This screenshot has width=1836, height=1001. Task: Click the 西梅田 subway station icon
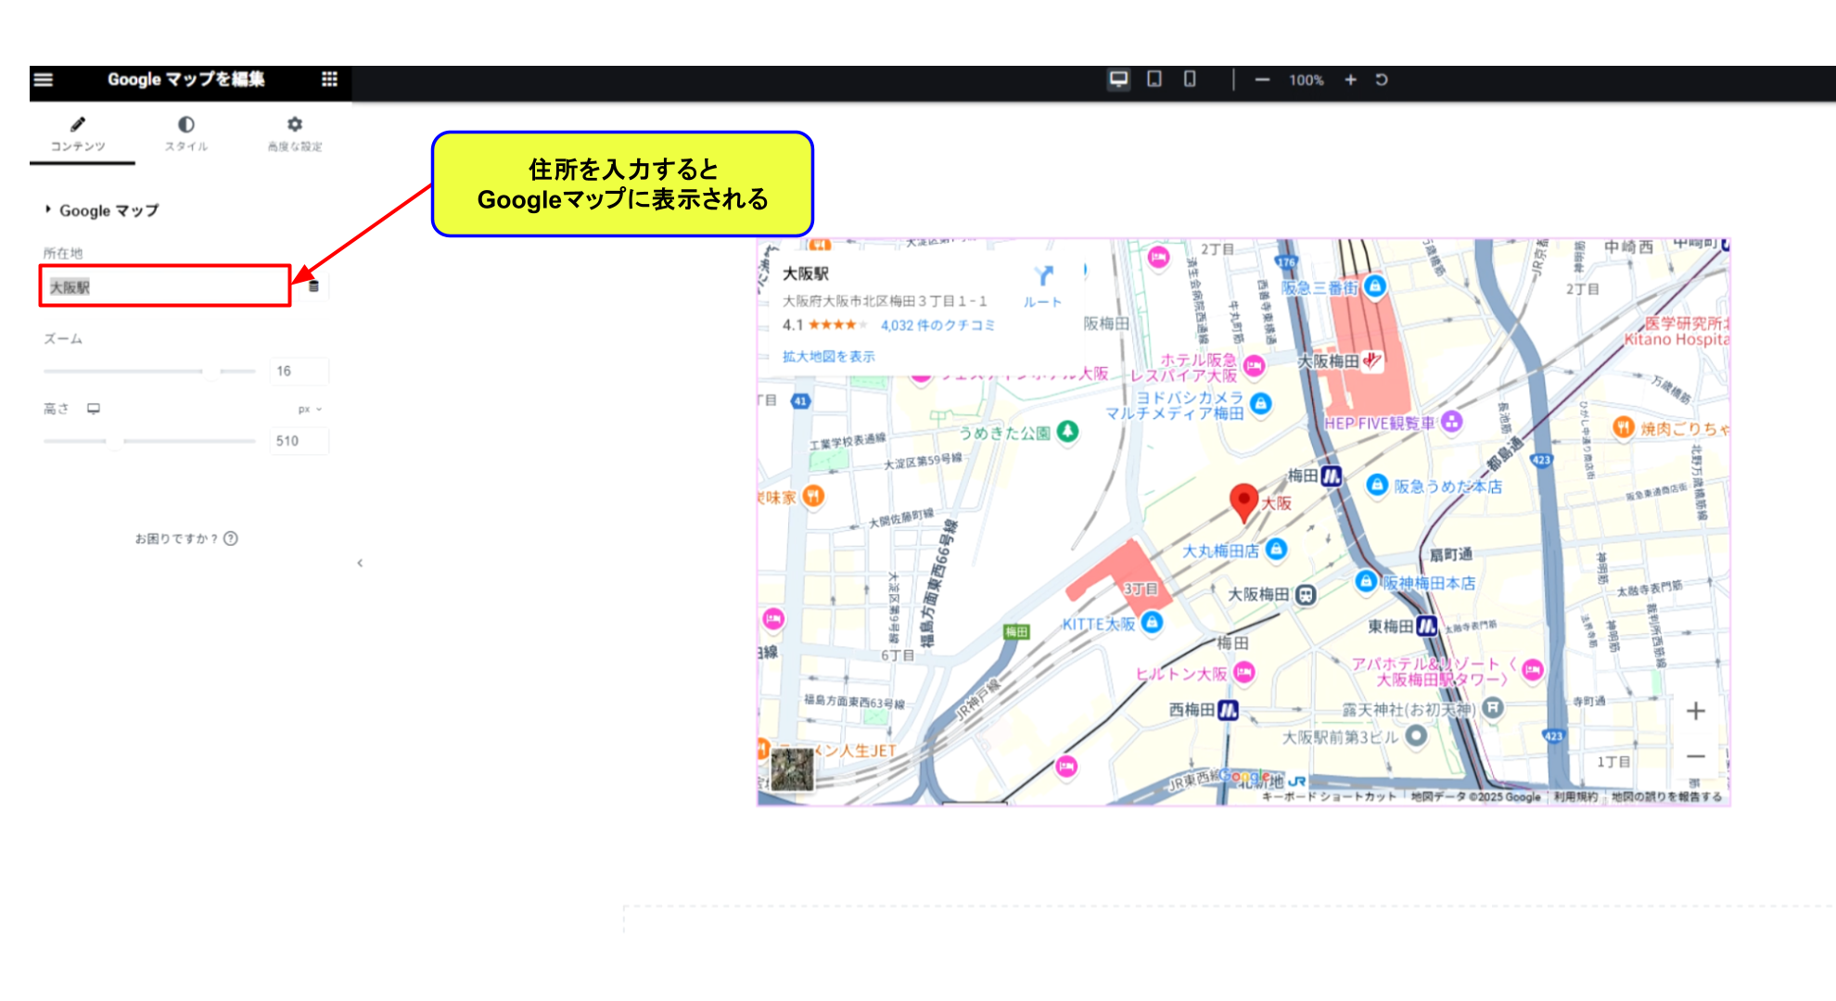click(x=1228, y=710)
